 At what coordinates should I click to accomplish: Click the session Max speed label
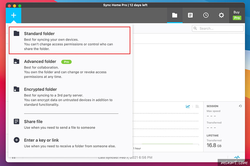pyautogui.click(x=213, y=111)
